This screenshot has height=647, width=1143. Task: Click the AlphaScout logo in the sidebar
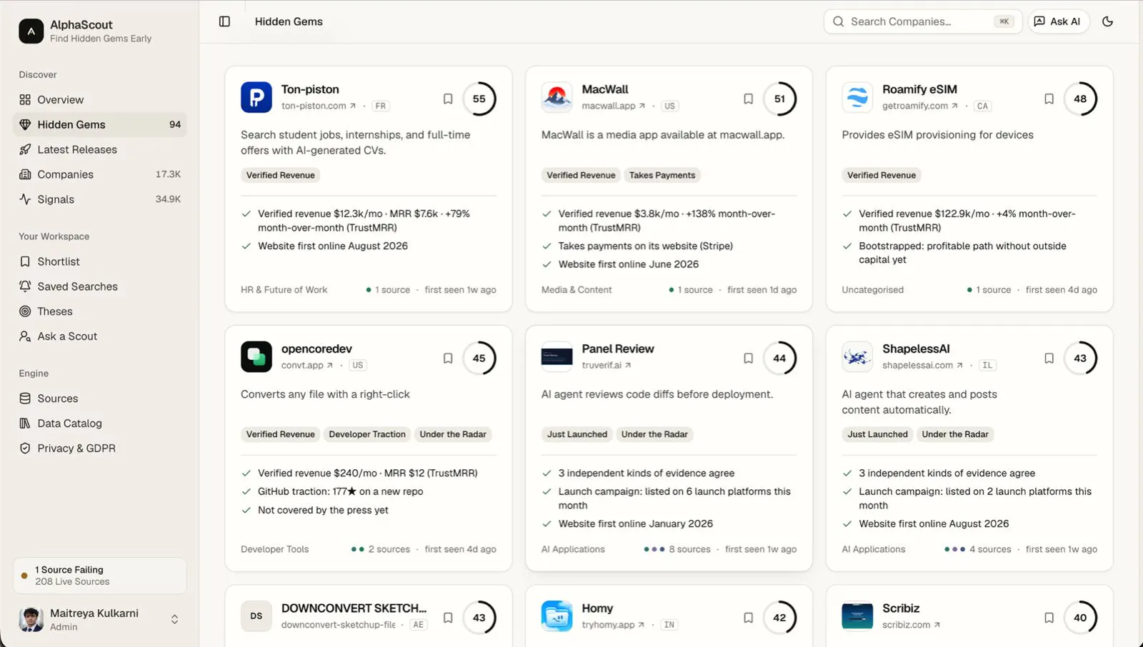coord(31,31)
